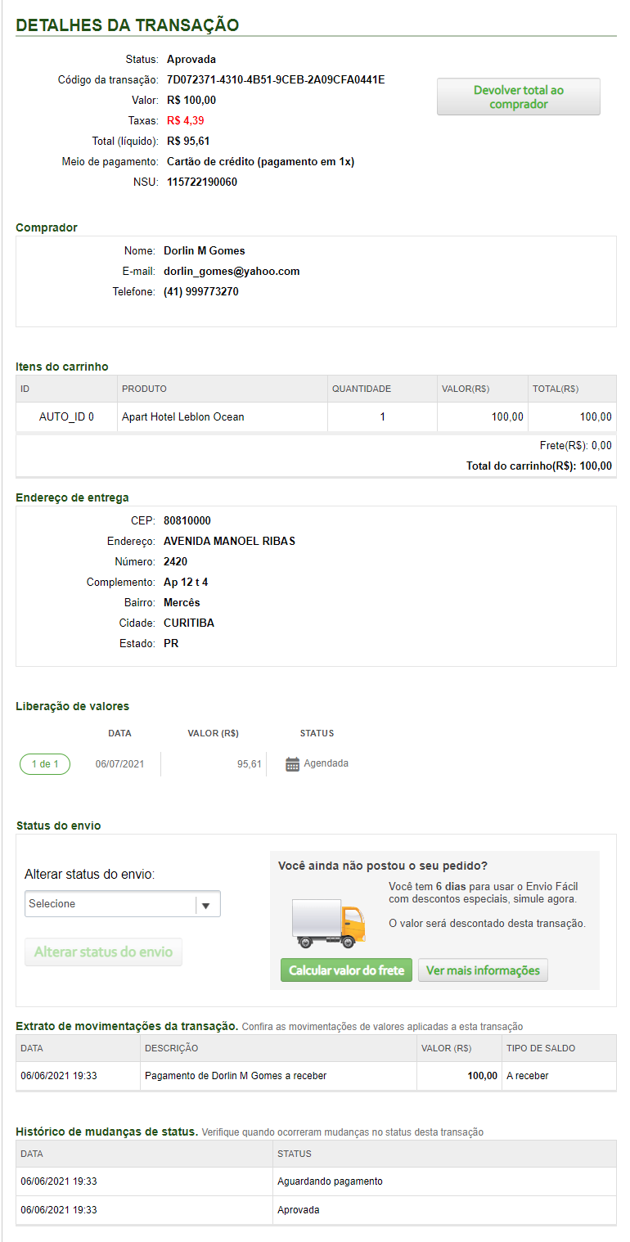
Task: Click the NSU number 115722190060
Action: tap(202, 182)
